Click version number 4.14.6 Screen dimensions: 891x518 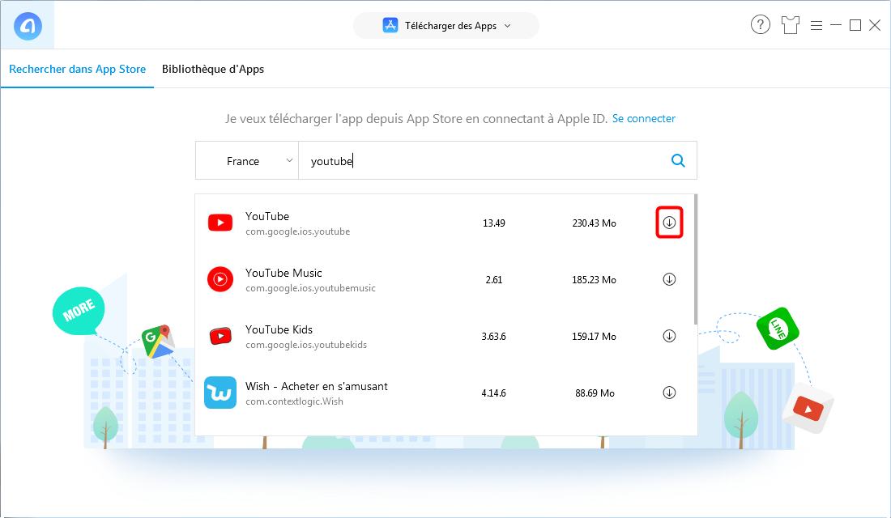click(x=494, y=393)
